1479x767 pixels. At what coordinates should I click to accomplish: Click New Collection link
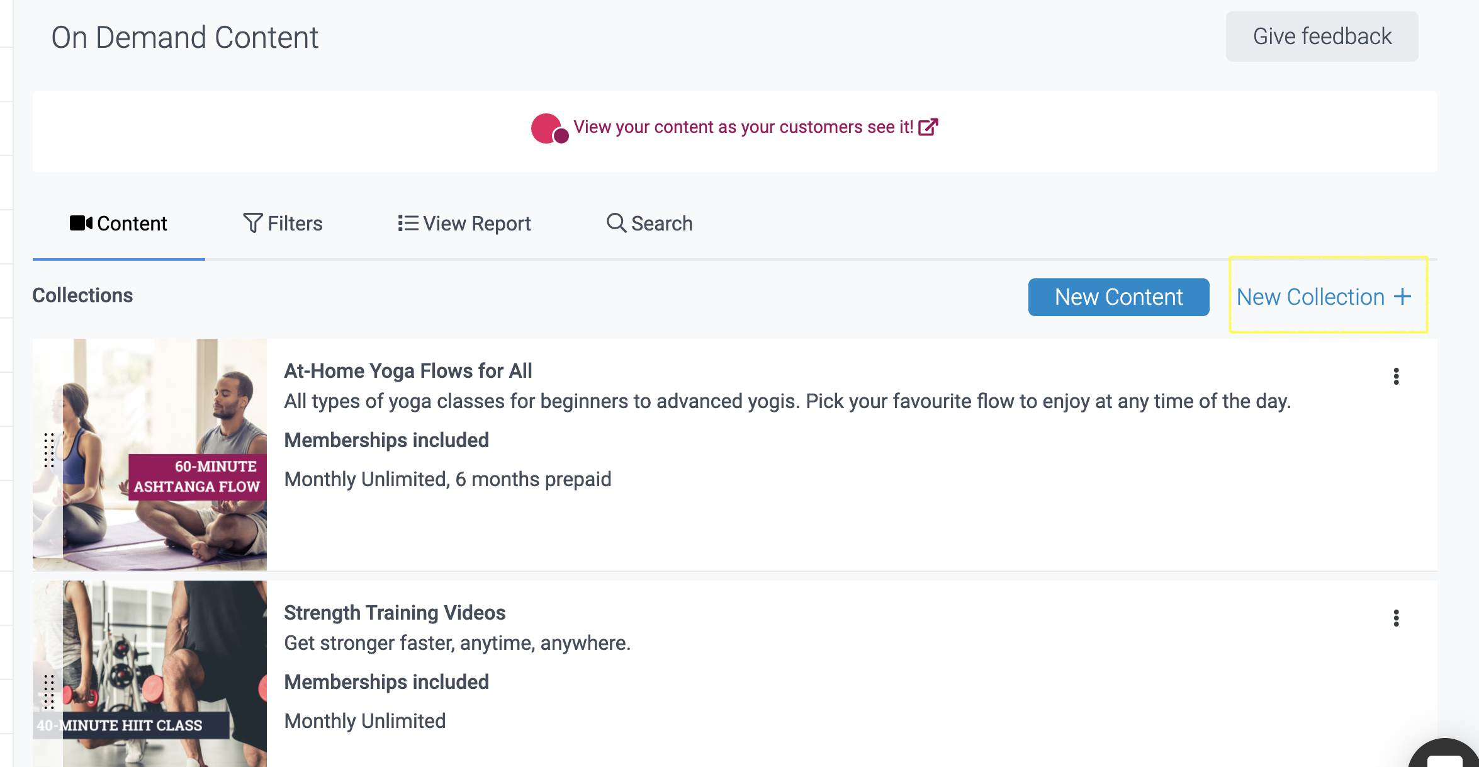[x=1310, y=297]
